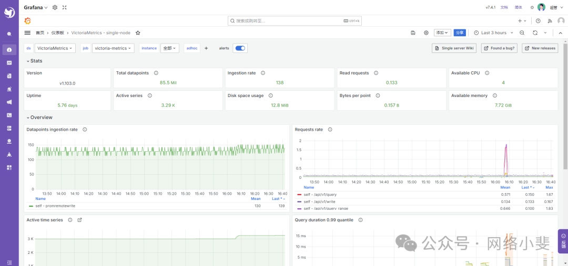Click the white bird logo in purple sidebar
Screen dimensions: 568x266
point(9,13)
